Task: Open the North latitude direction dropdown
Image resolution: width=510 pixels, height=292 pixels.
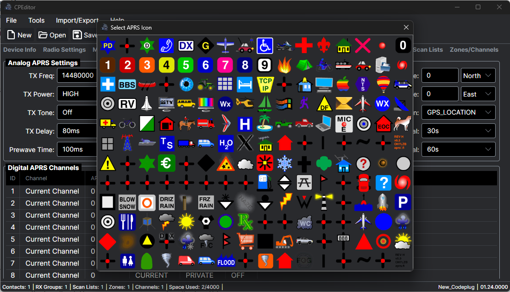Action: coord(478,76)
